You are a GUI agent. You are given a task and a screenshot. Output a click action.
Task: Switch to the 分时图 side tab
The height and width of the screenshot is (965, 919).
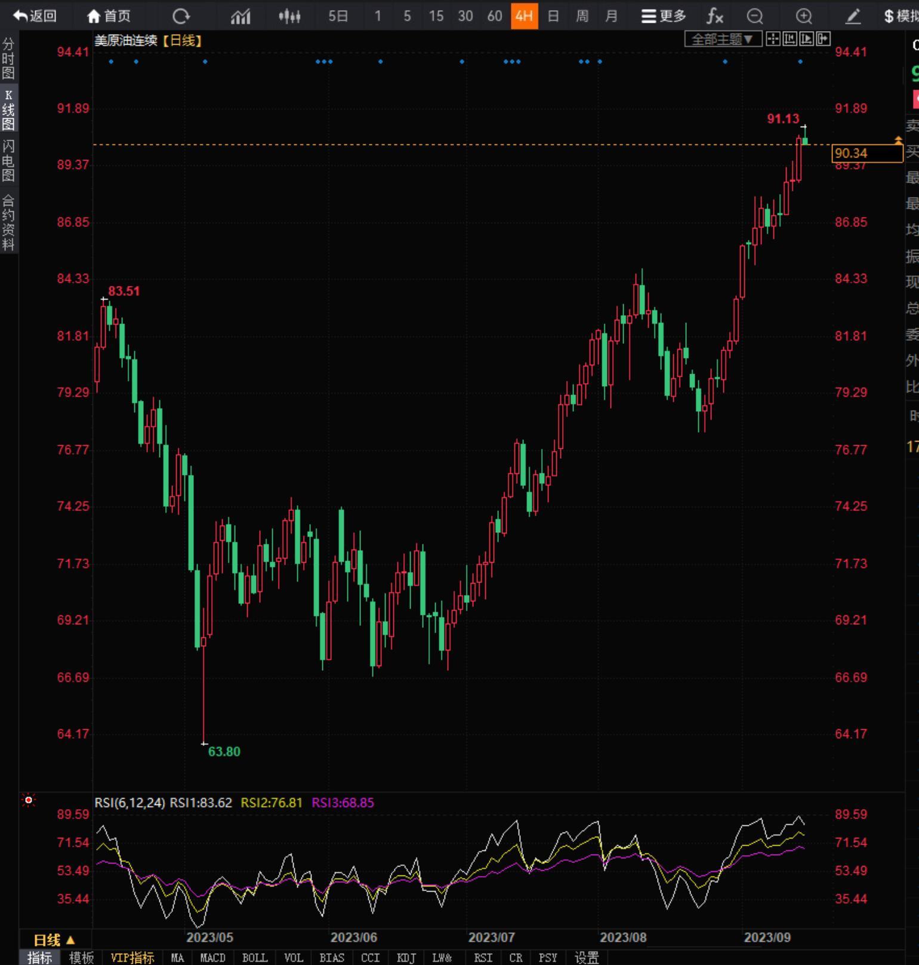tap(8, 58)
